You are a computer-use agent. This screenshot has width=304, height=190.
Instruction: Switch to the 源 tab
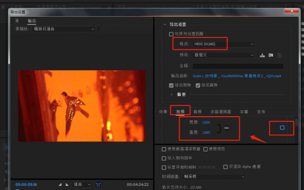coord(17,21)
